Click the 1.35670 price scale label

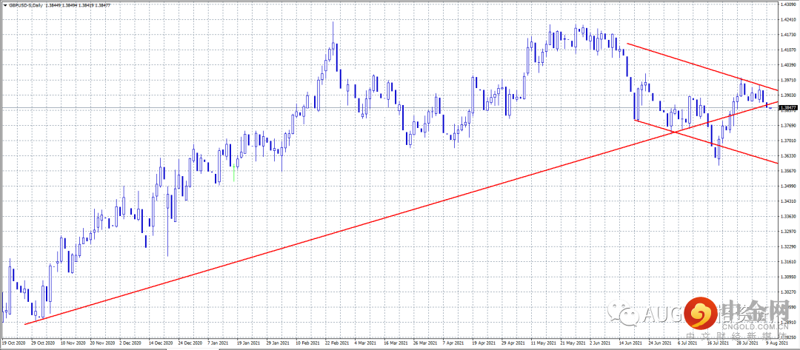pos(789,171)
